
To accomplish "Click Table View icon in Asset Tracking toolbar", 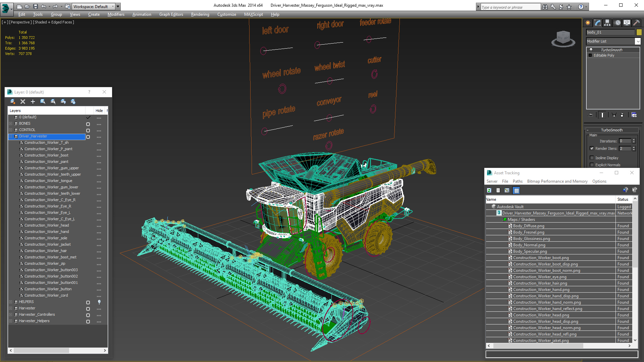I will (517, 190).
